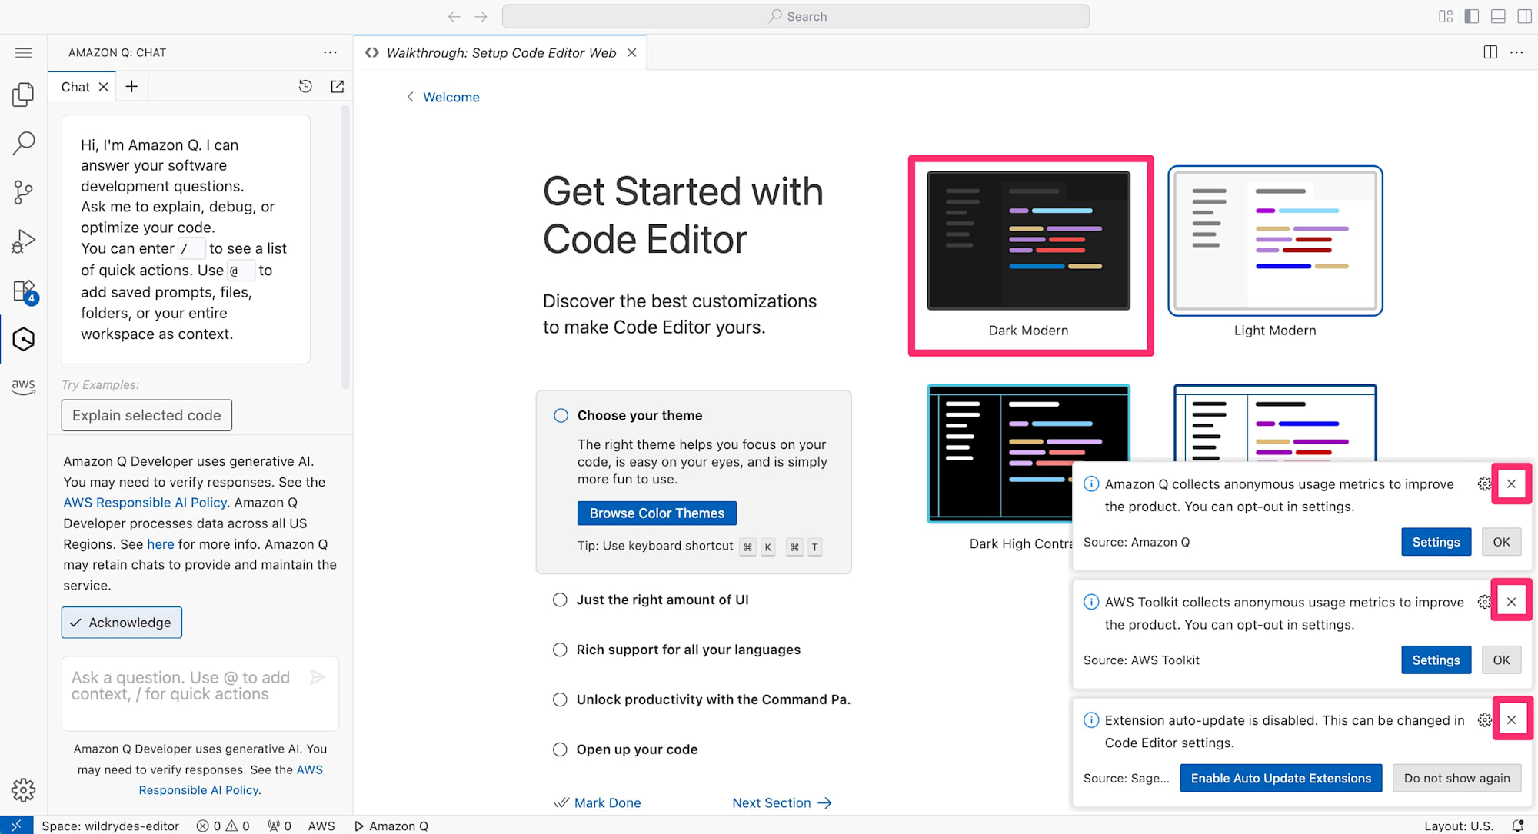Select the Walkthrough Setup Code Editor tab
Screen dimensions: 1538x834
coord(500,52)
